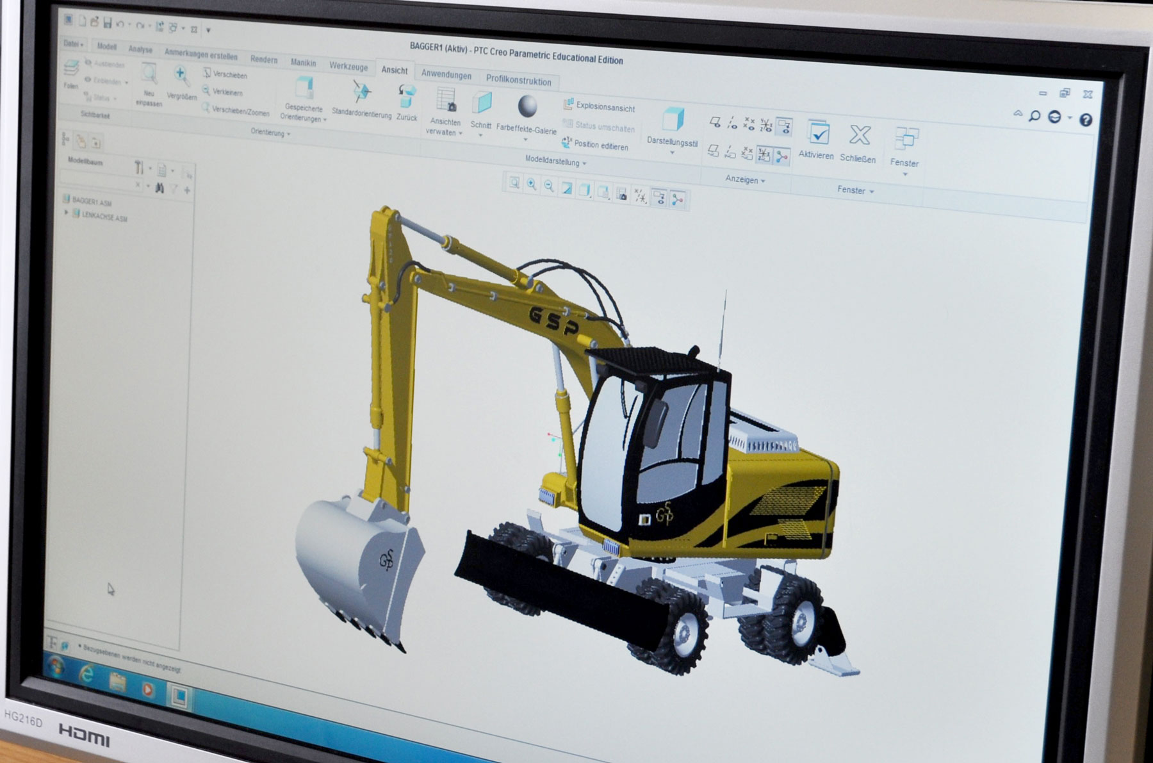Open the file explorer taskbar icon
The width and height of the screenshot is (1153, 763).
(117, 682)
